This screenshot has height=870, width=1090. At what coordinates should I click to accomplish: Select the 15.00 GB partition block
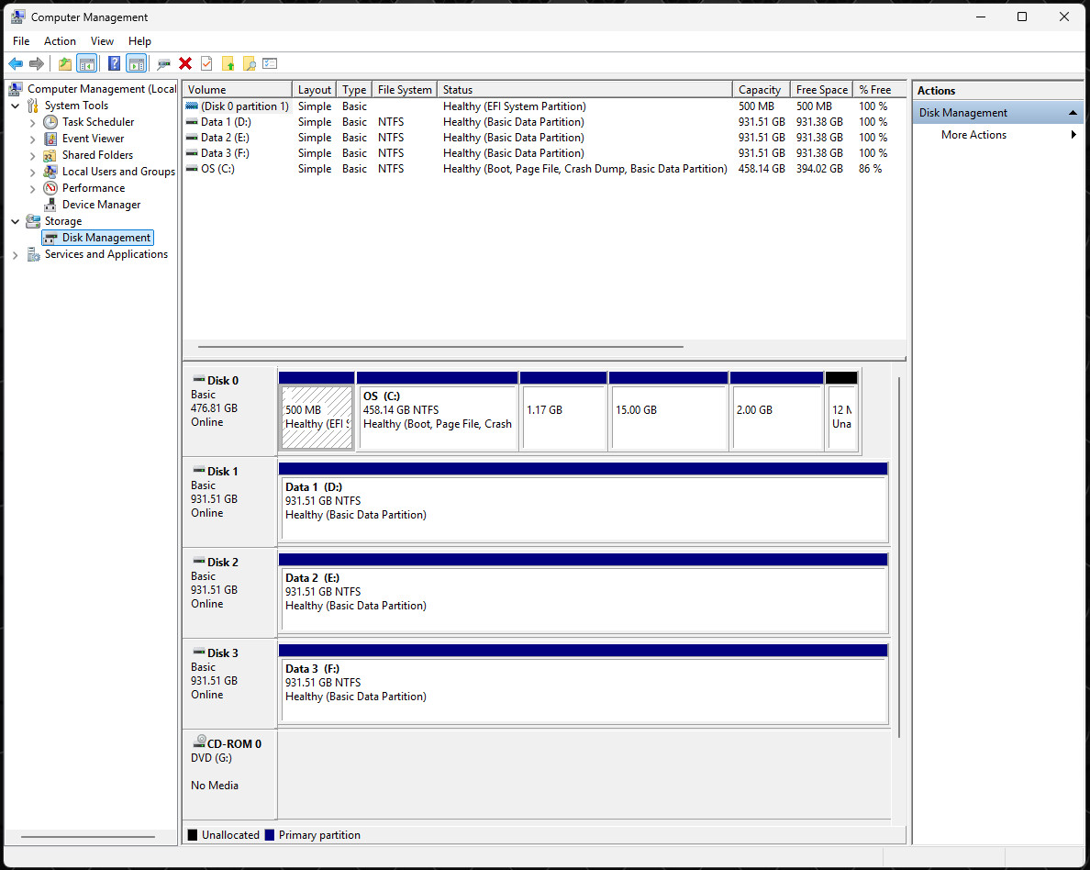pos(669,412)
